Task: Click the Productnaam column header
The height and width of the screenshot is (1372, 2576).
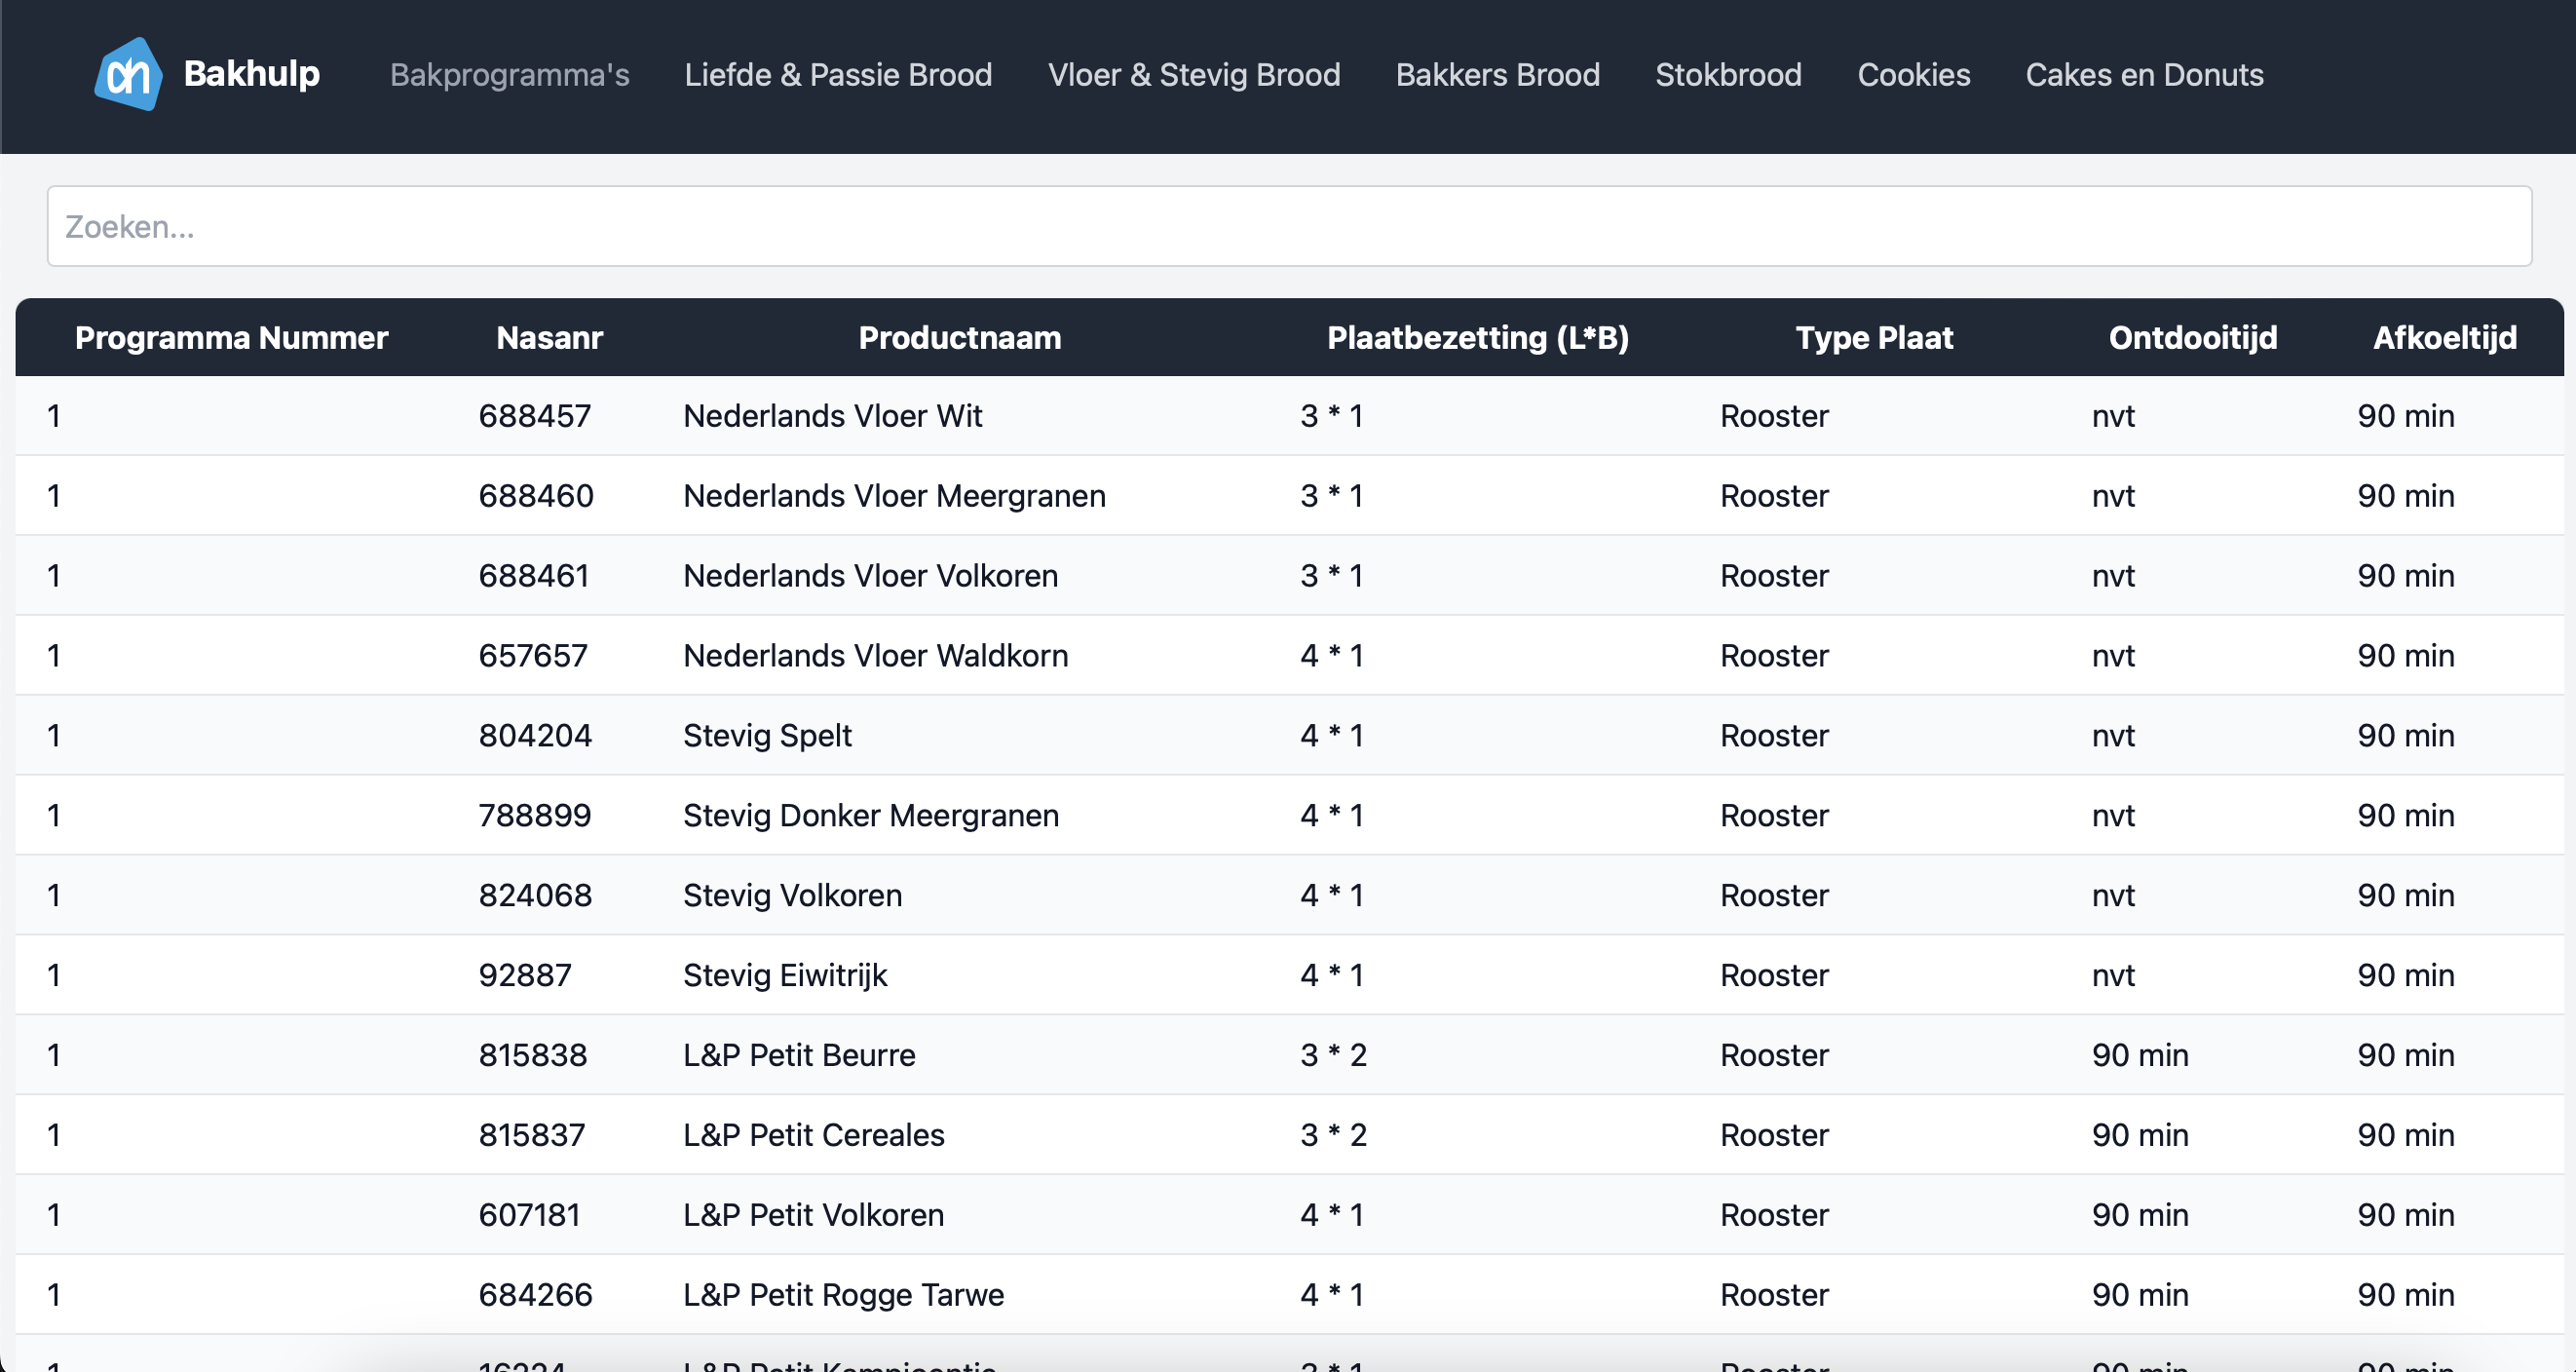Action: (x=959, y=338)
